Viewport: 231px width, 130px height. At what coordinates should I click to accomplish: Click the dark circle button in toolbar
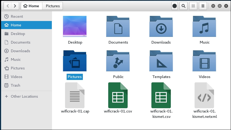(175, 6)
